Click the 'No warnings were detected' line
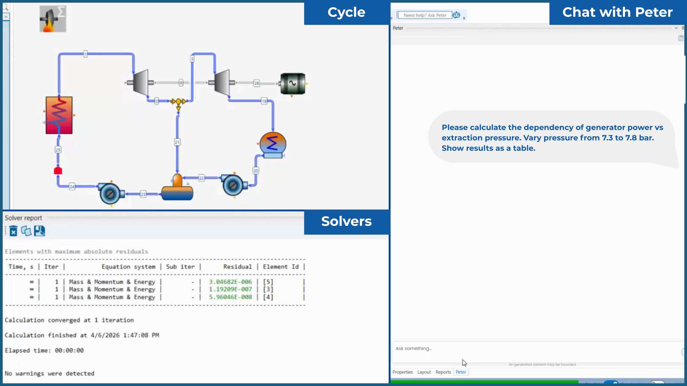The width and height of the screenshot is (687, 386). point(50,373)
